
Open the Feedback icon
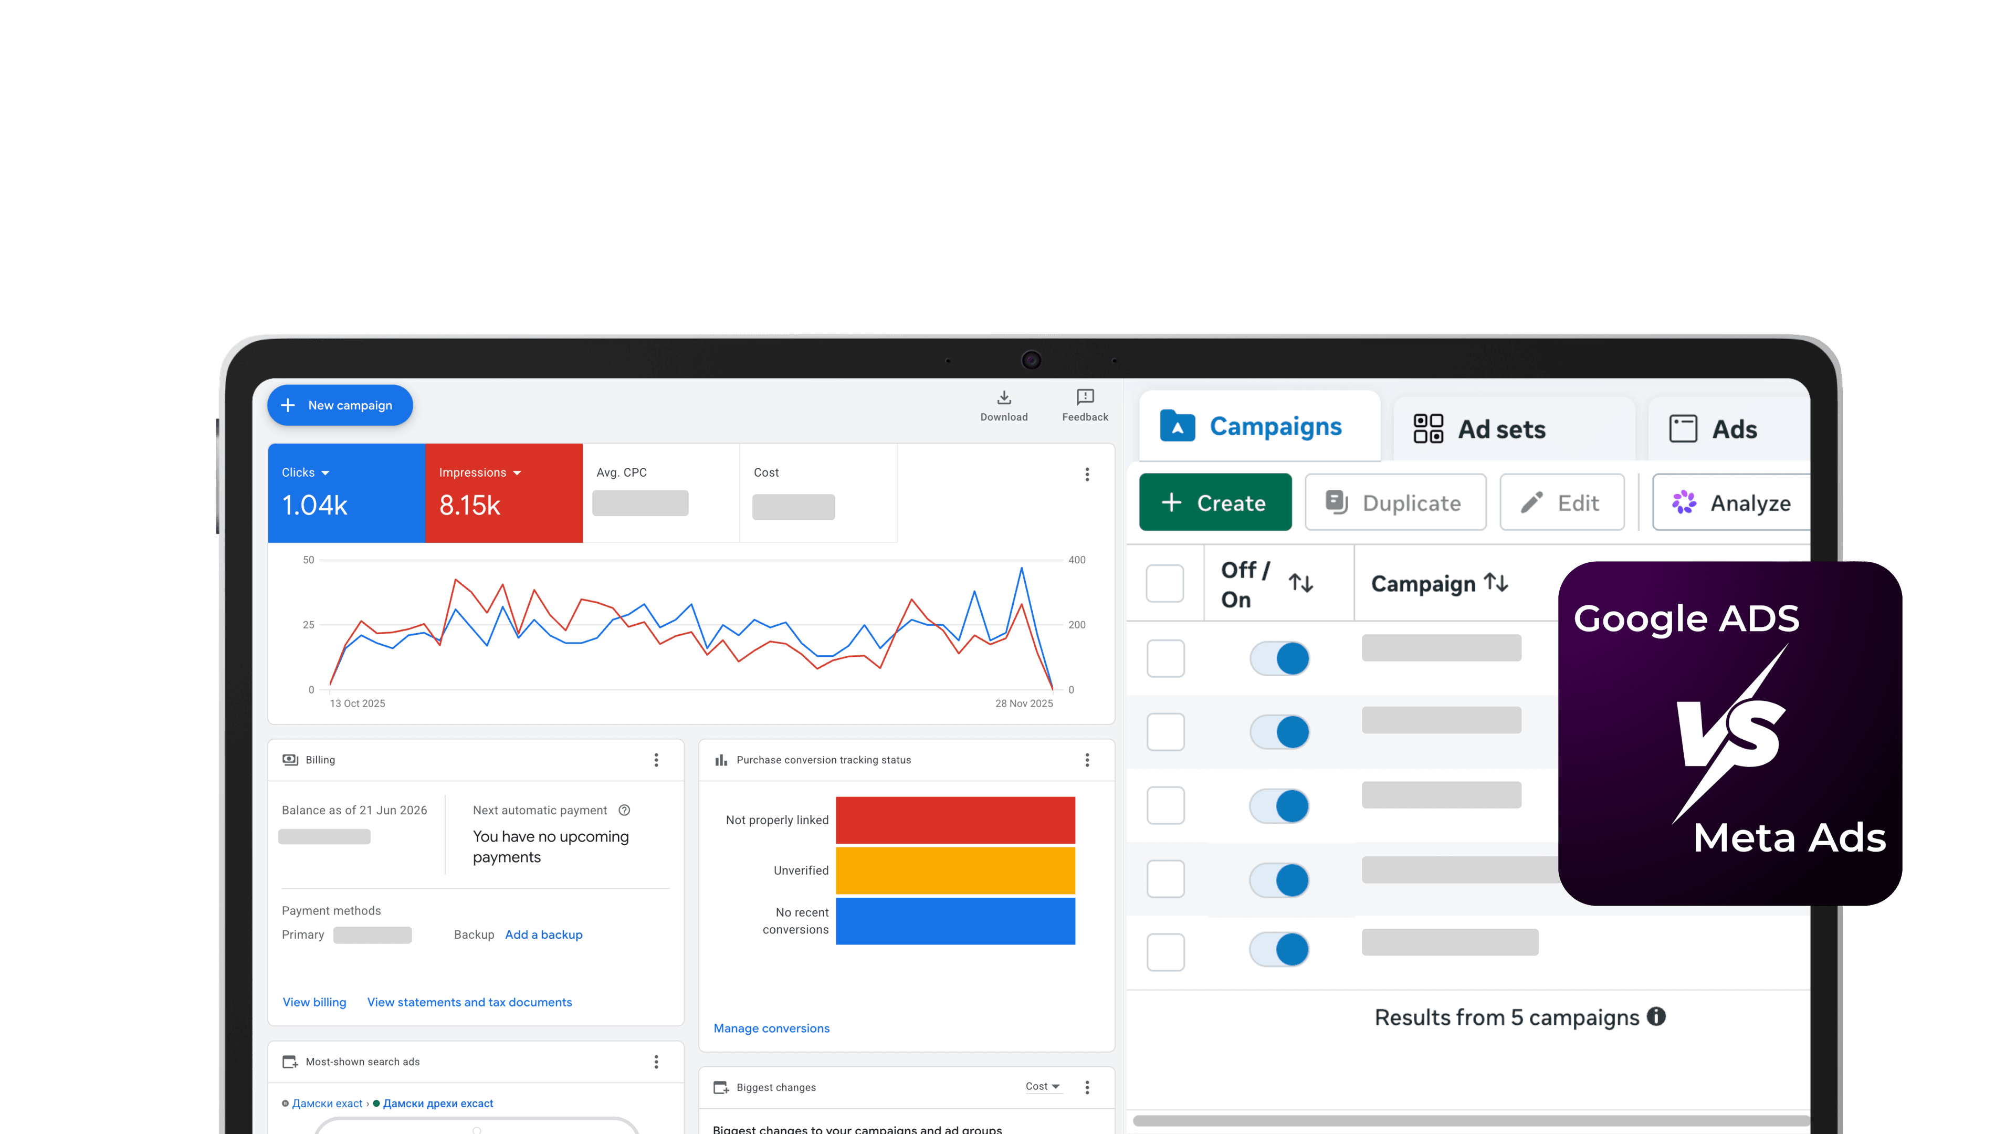tap(1085, 397)
